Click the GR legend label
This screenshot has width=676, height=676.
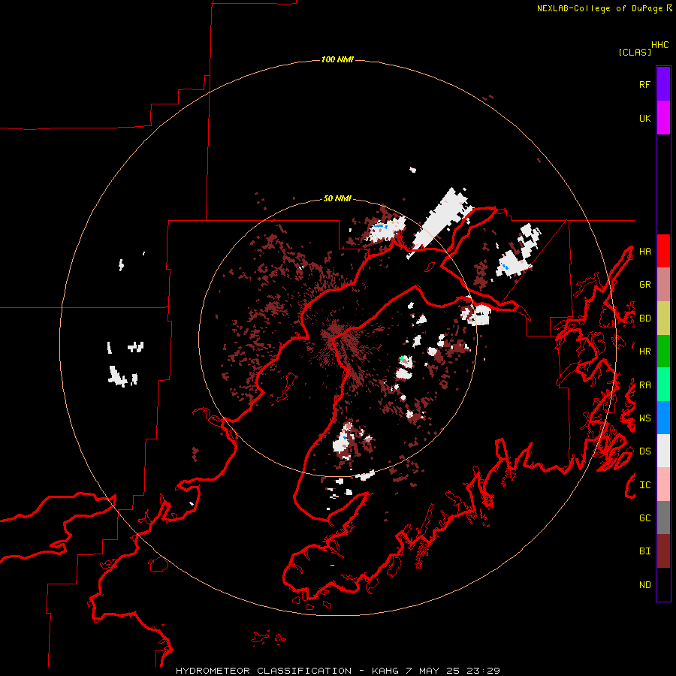tap(644, 285)
